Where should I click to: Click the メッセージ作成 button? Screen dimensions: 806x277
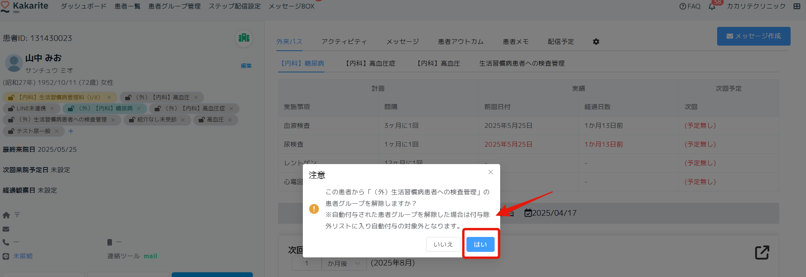(754, 36)
